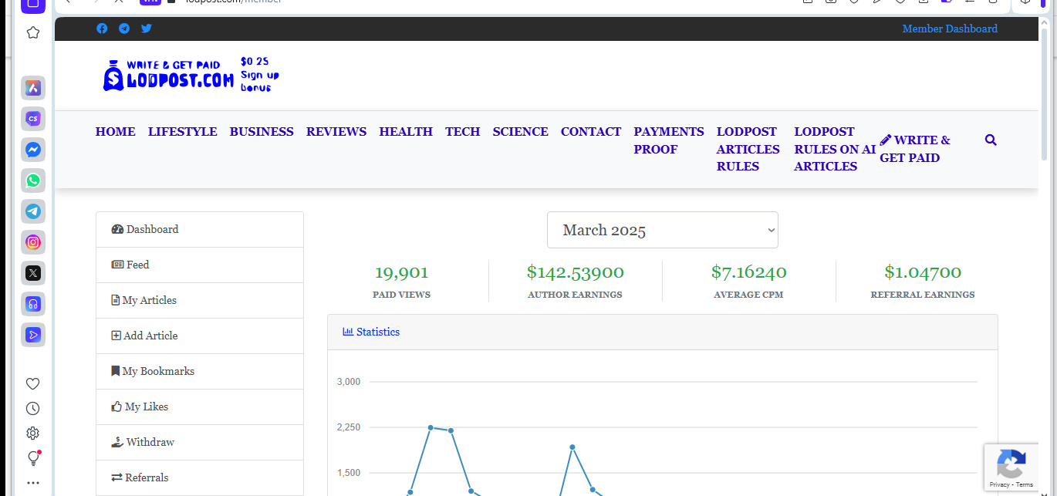This screenshot has width=1057, height=496.
Task: Open My Likes in the member menu
Action: coord(200,407)
